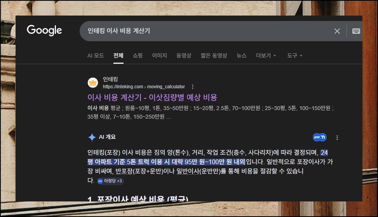Expand the 도구 dropdown

(x=294, y=56)
